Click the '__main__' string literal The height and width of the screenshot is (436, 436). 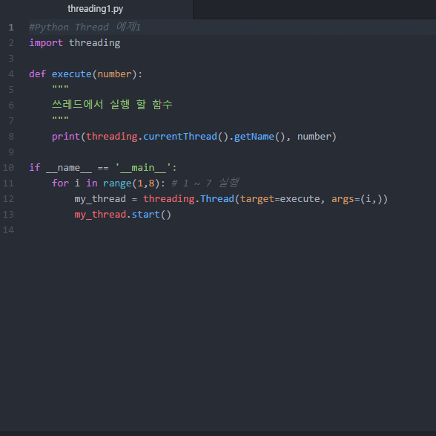[143, 168]
